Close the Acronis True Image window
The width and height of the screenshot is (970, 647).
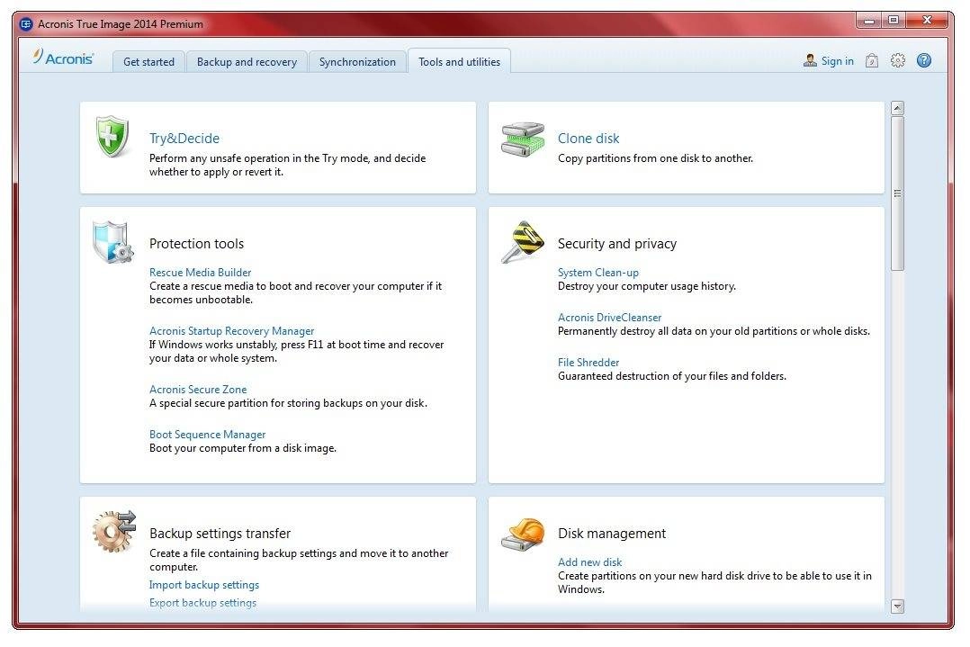(x=927, y=21)
